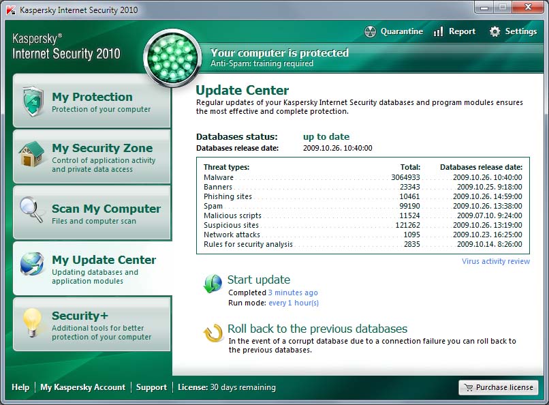
Task: Click the Settings gear icon
Action: click(x=495, y=31)
